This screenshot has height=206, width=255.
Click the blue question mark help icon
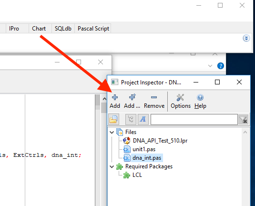[x=221, y=66]
